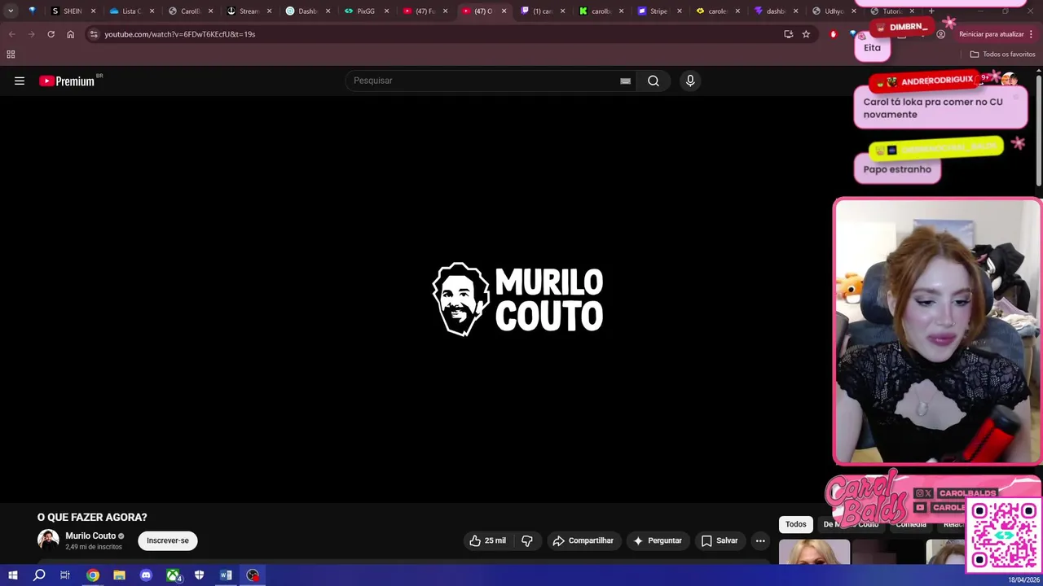This screenshot has height=586, width=1043.
Task: Open the Murilo Couto channel name link
Action: [90, 536]
